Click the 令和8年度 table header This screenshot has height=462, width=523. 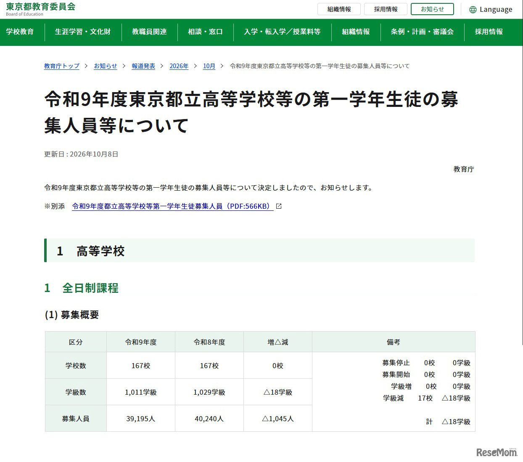click(x=209, y=342)
